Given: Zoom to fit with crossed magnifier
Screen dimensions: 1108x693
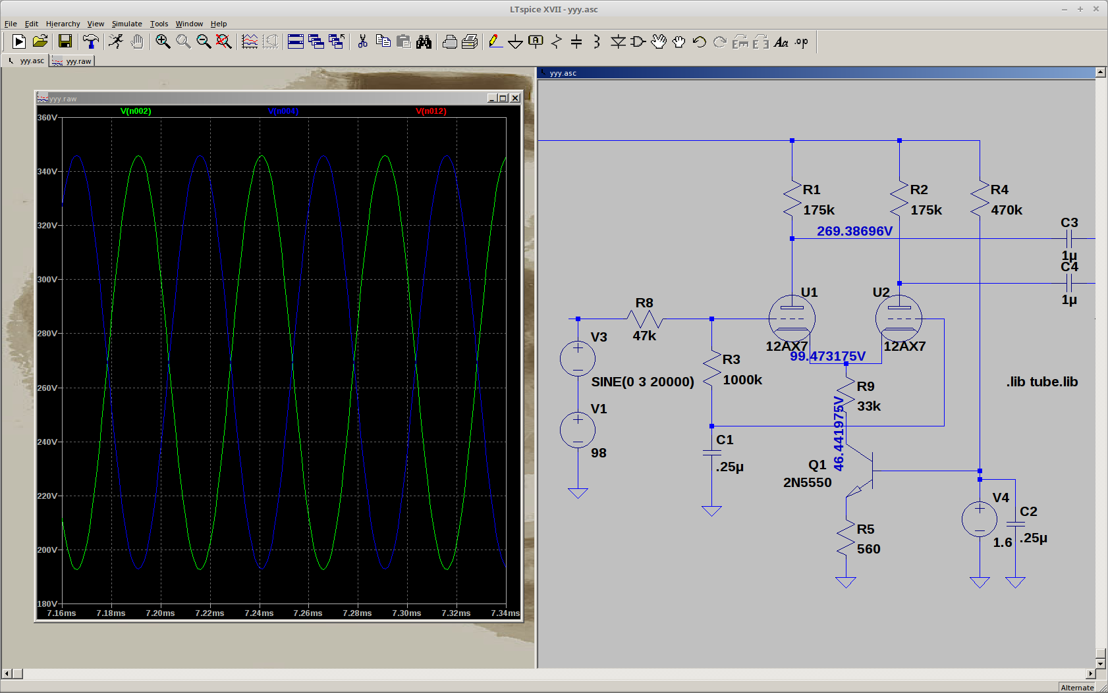Looking at the screenshot, I should [x=224, y=41].
